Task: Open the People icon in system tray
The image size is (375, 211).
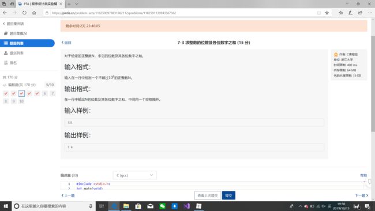Action: coord(291,206)
